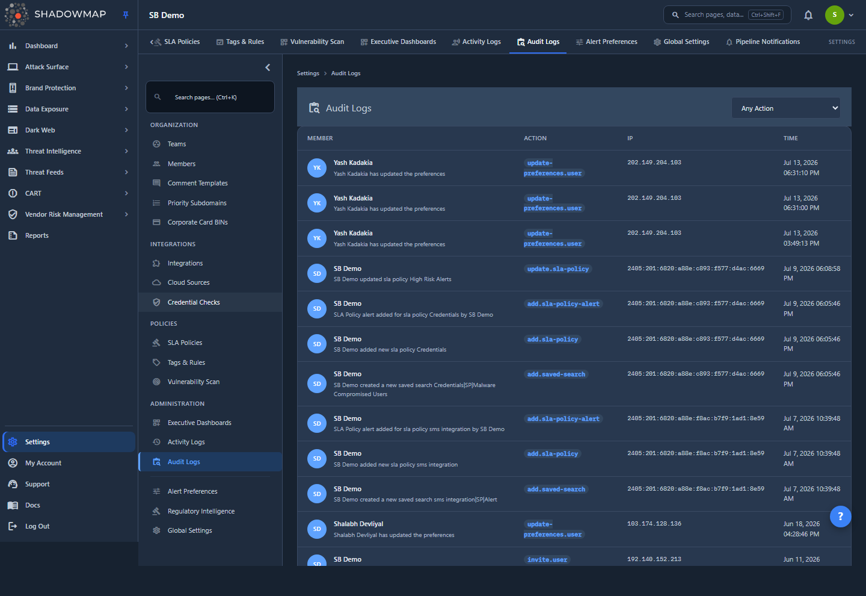This screenshot has height=596, width=866.
Task: Expand the user menu chevron beside avatar
Action: click(x=851, y=15)
